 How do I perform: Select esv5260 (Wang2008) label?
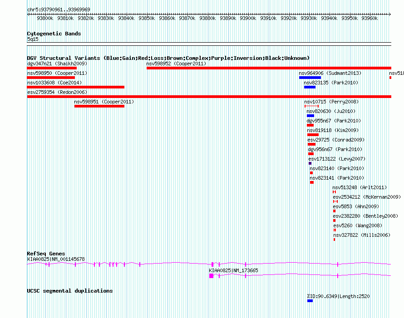(x=358, y=225)
